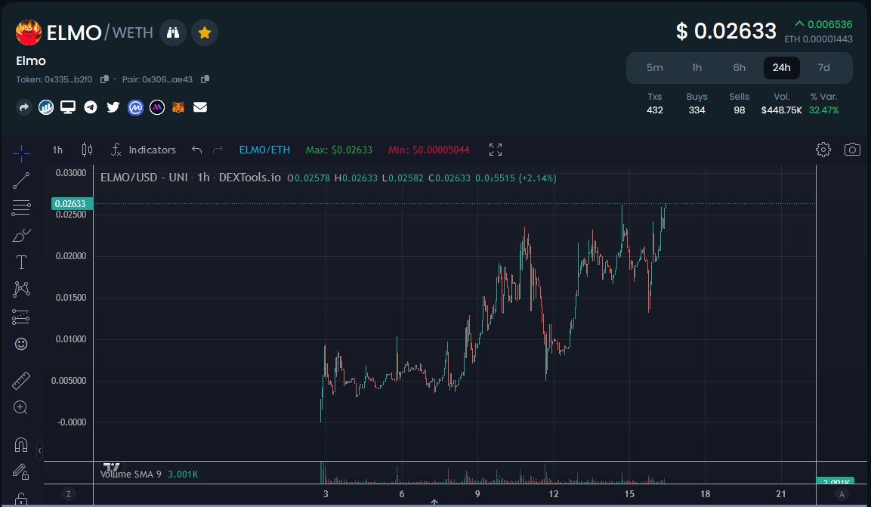Open the 1h chart interval dropdown
The width and height of the screenshot is (871, 507).
[57, 150]
